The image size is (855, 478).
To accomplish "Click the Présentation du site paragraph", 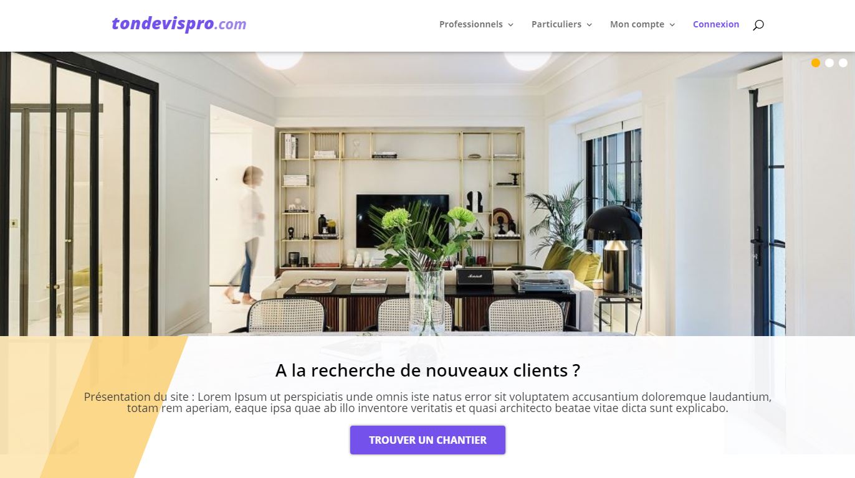I will [428, 403].
